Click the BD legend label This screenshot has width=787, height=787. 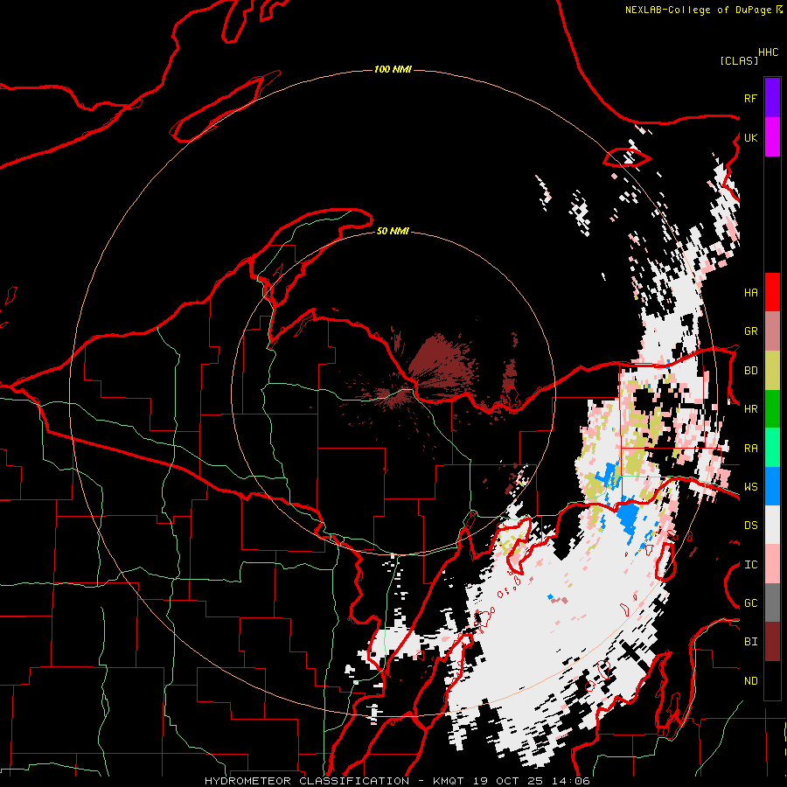[751, 371]
